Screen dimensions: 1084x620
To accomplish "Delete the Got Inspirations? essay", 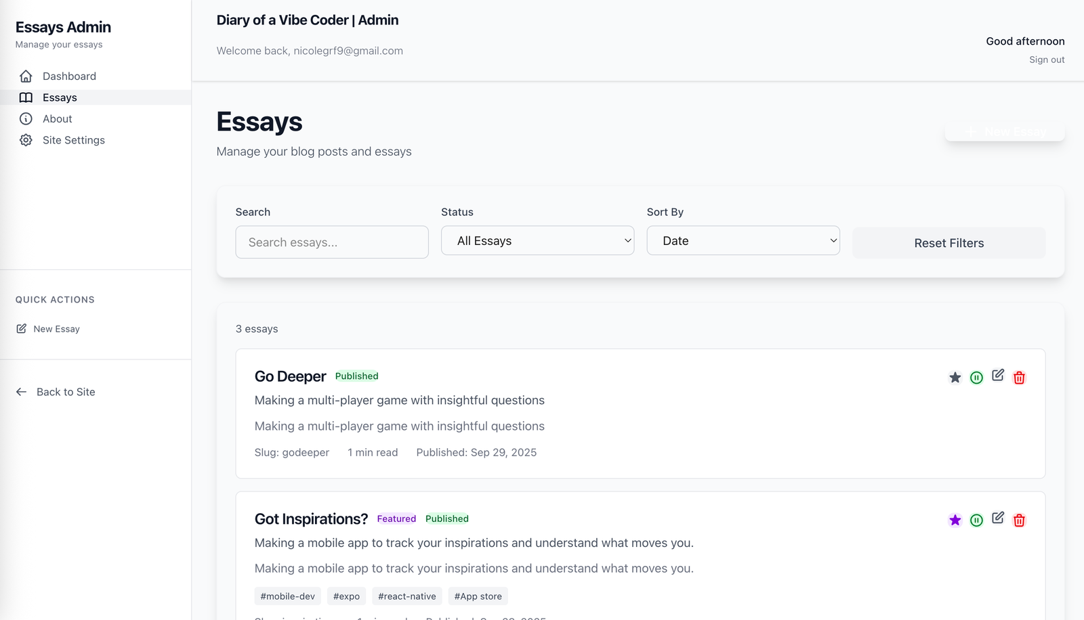I will tap(1019, 521).
